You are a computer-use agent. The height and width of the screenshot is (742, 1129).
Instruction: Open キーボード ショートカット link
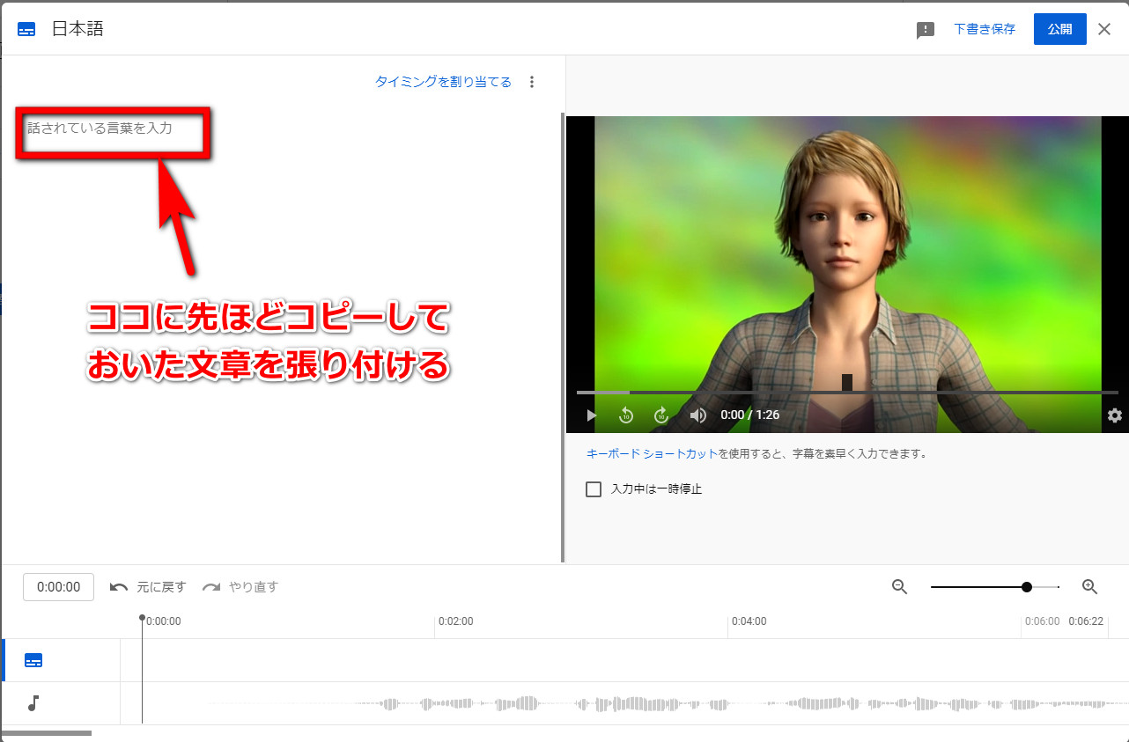pos(652,454)
